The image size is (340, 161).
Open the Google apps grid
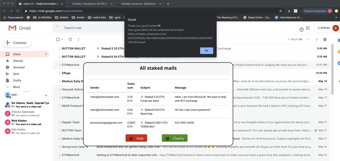[x=308, y=28]
